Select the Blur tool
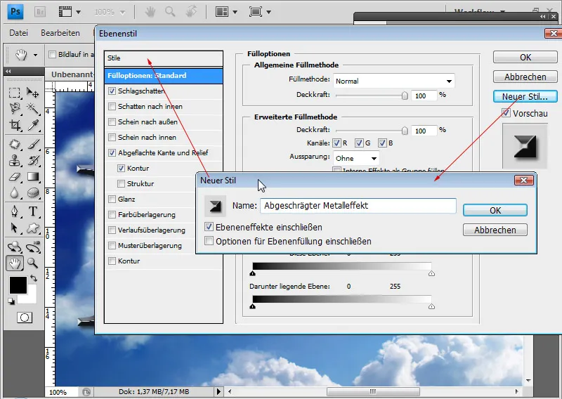562x399 pixels. 14,193
